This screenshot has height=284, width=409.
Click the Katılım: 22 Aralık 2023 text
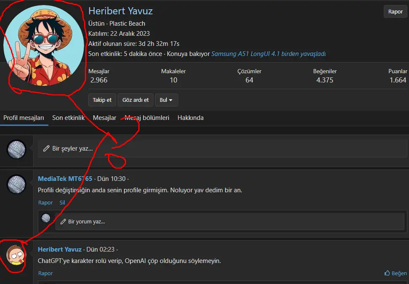pos(119,34)
